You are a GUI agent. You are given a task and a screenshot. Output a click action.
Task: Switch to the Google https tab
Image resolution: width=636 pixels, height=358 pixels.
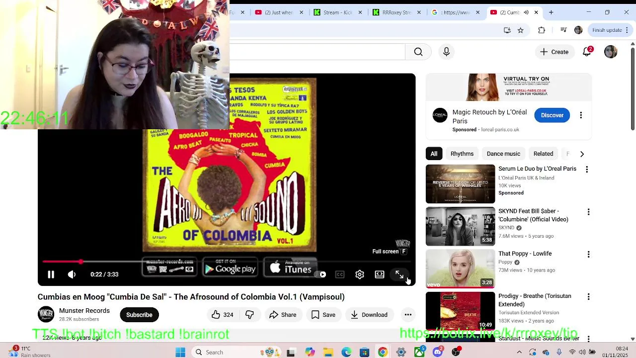click(x=456, y=12)
